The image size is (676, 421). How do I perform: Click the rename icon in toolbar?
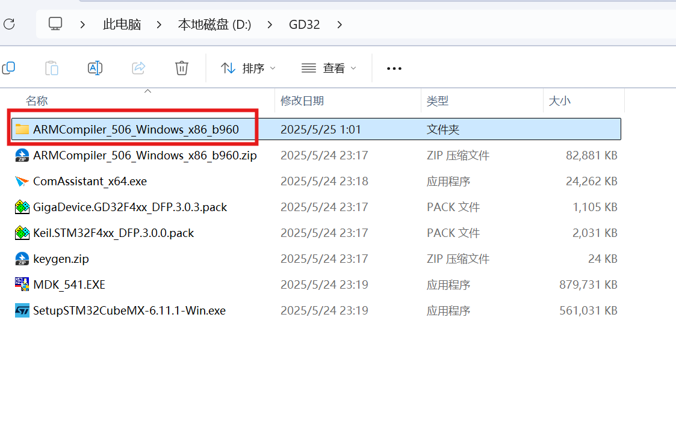[x=95, y=68]
